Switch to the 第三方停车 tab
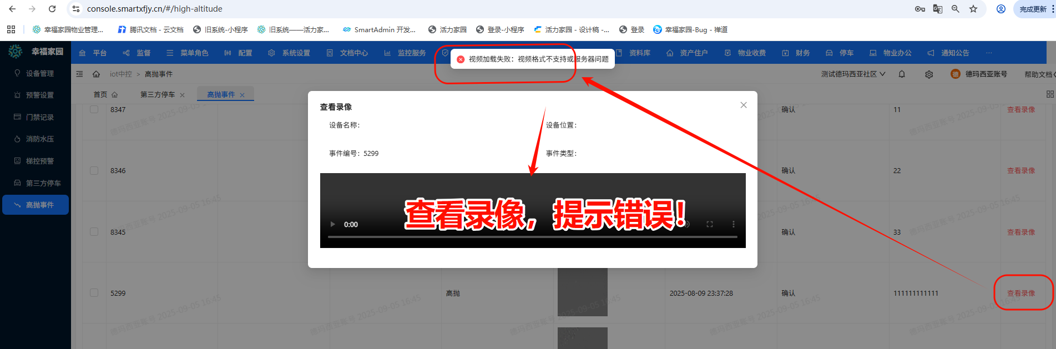Screen dimensions: 1056x349 pyautogui.click(x=157, y=95)
